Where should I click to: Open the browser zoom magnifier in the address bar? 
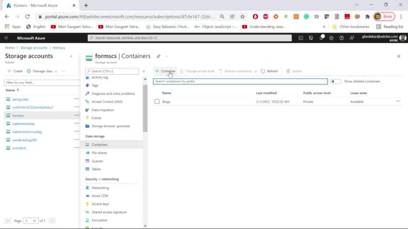[x=222, y=17]
